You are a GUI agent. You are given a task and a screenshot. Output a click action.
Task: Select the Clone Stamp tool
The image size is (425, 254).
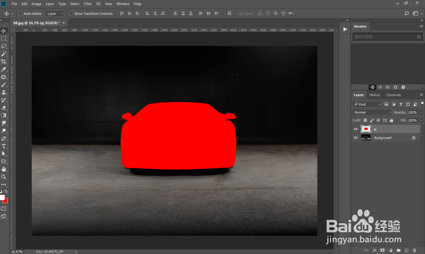tap(3, 92)
